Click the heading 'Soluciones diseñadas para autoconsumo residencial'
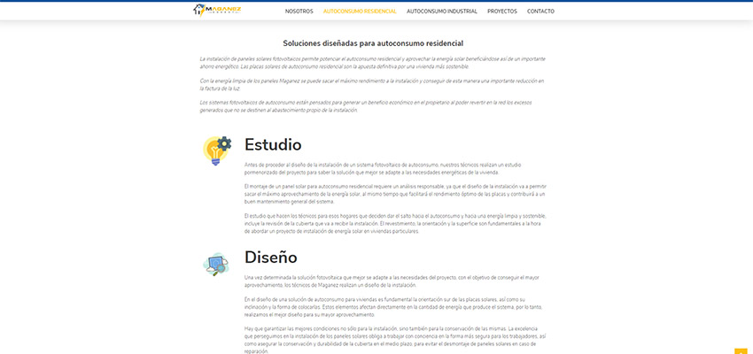The height and width of the screenshot is (354, 753). [373, 43]
